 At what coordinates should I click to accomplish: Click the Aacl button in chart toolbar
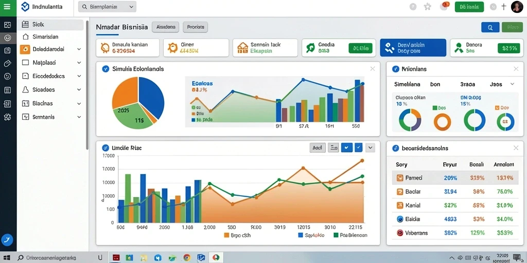pos(317,147)
